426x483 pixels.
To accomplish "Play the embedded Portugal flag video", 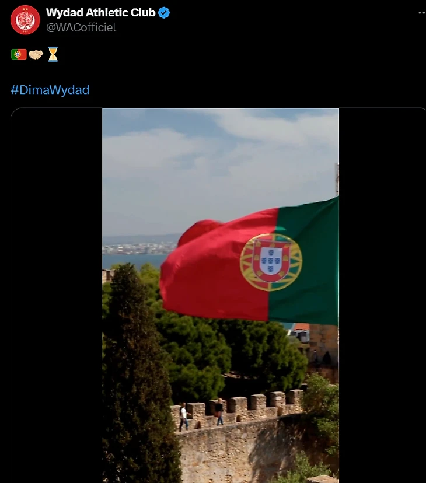I will click(221, 295).
